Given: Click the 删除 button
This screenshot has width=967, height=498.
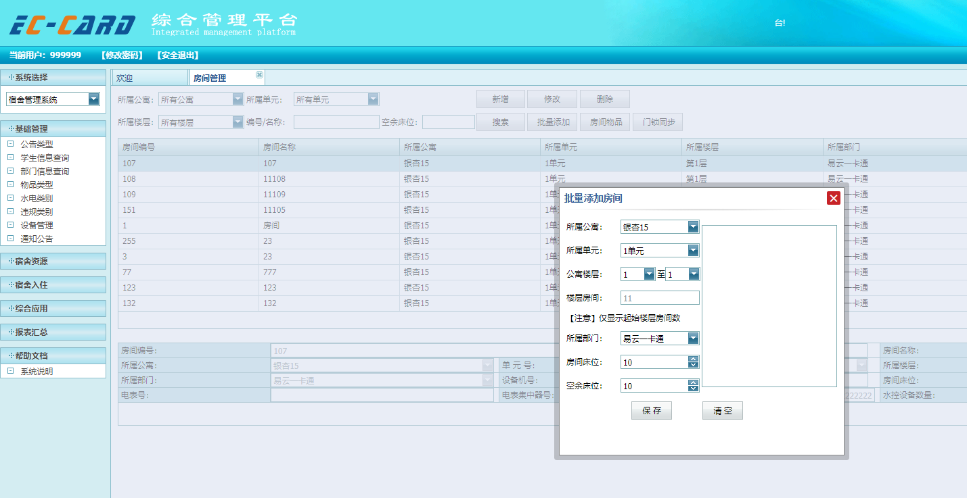Looking at the screenshot, I should [605, 99].
